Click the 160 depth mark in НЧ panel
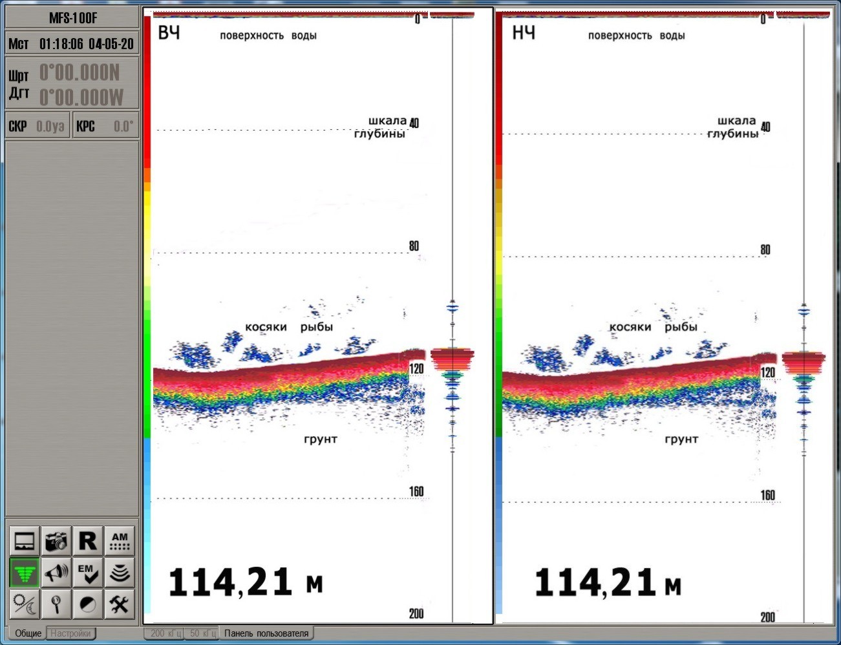841x645 pixels. [x=767, y=495]
